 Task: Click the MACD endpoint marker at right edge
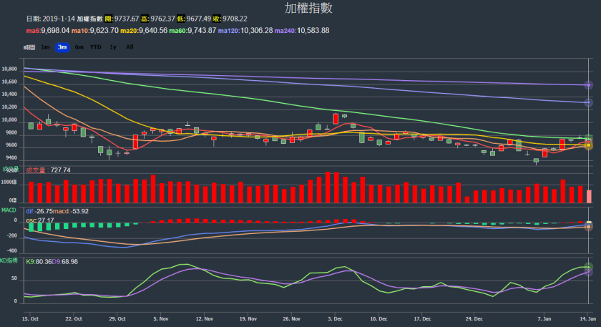589,225
